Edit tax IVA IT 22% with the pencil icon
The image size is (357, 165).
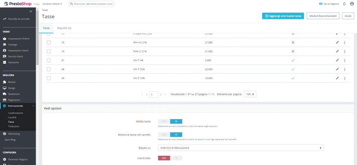point(337,69)
